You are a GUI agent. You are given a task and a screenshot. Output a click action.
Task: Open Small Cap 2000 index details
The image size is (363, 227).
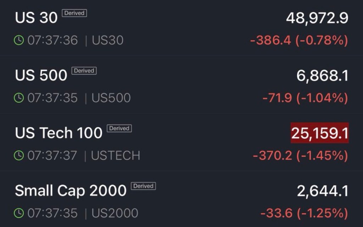[71, 191]
